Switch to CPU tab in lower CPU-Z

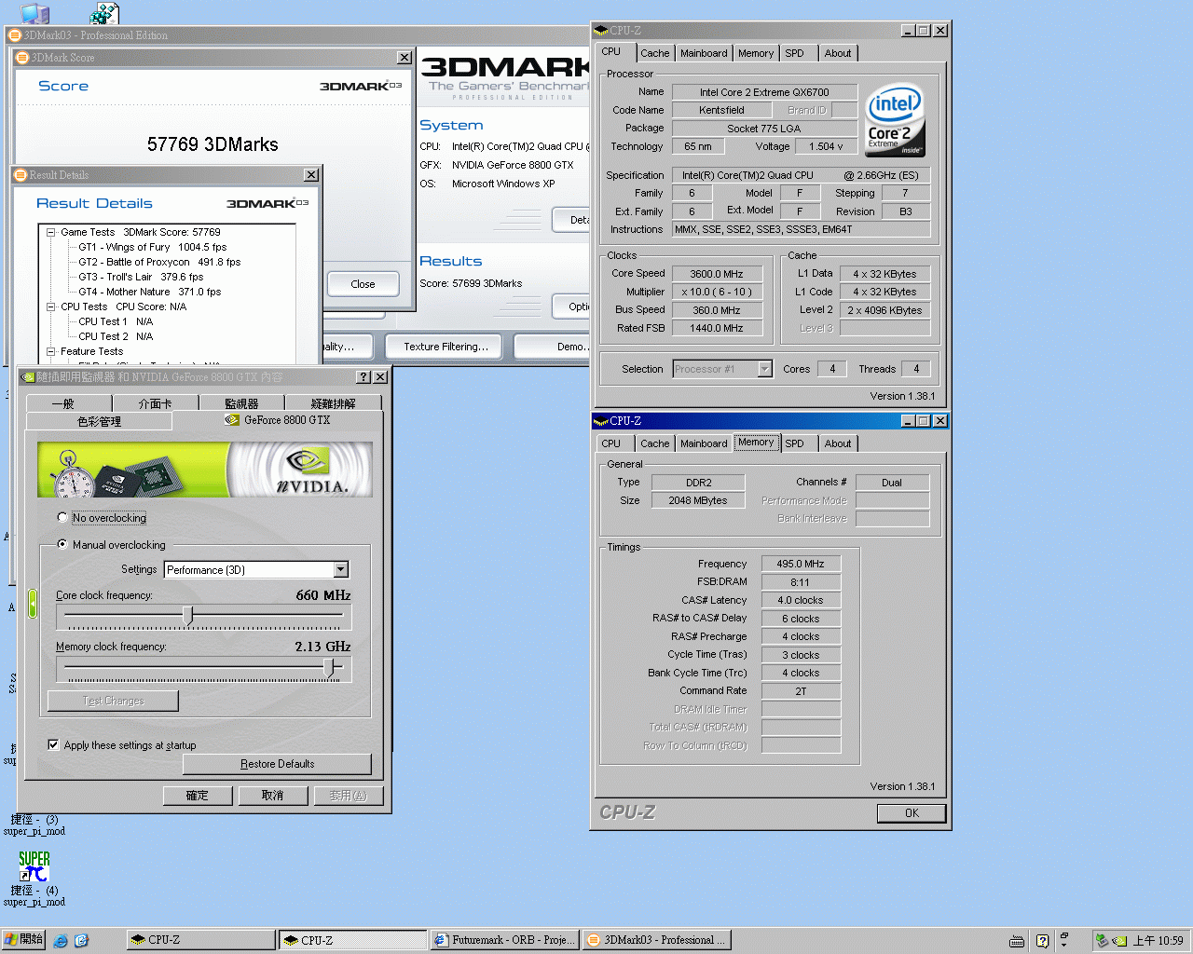click(611, 443)
